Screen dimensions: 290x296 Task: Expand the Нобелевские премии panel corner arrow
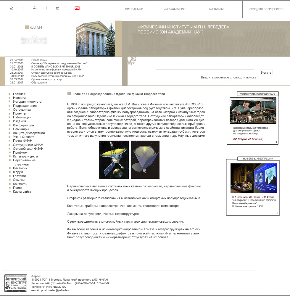coord(277,213)
